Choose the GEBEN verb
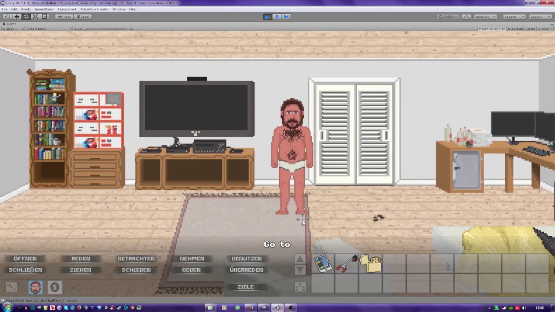The height and width of the screenshot is (312, 555). (x=191, y=270)
